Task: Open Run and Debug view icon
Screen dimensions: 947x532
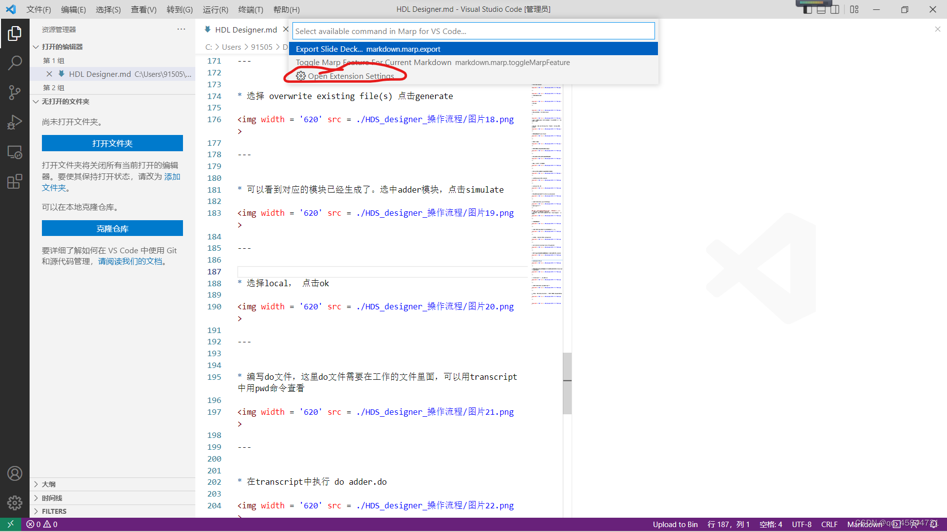Action: pyautogui.click(x=15, y=122)
